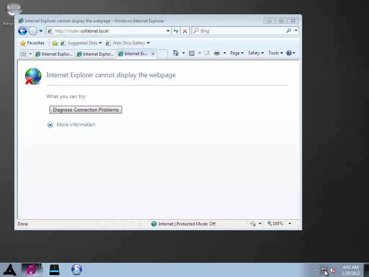Open a new blank tab
This screenshot has width=369, height=277.
pyautogui.click(x=163, y=54)
